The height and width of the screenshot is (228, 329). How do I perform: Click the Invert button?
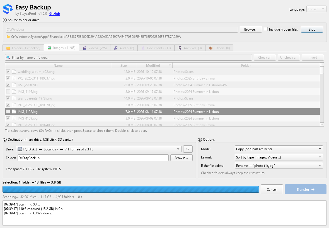click(x=313, y=57)
